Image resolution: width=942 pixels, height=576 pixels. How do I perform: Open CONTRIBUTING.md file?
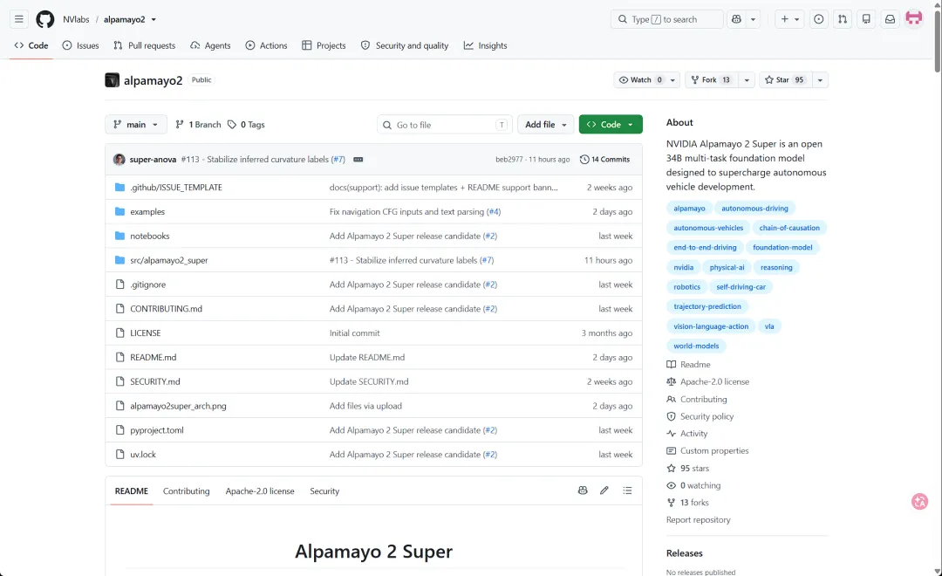pos(166,308)
